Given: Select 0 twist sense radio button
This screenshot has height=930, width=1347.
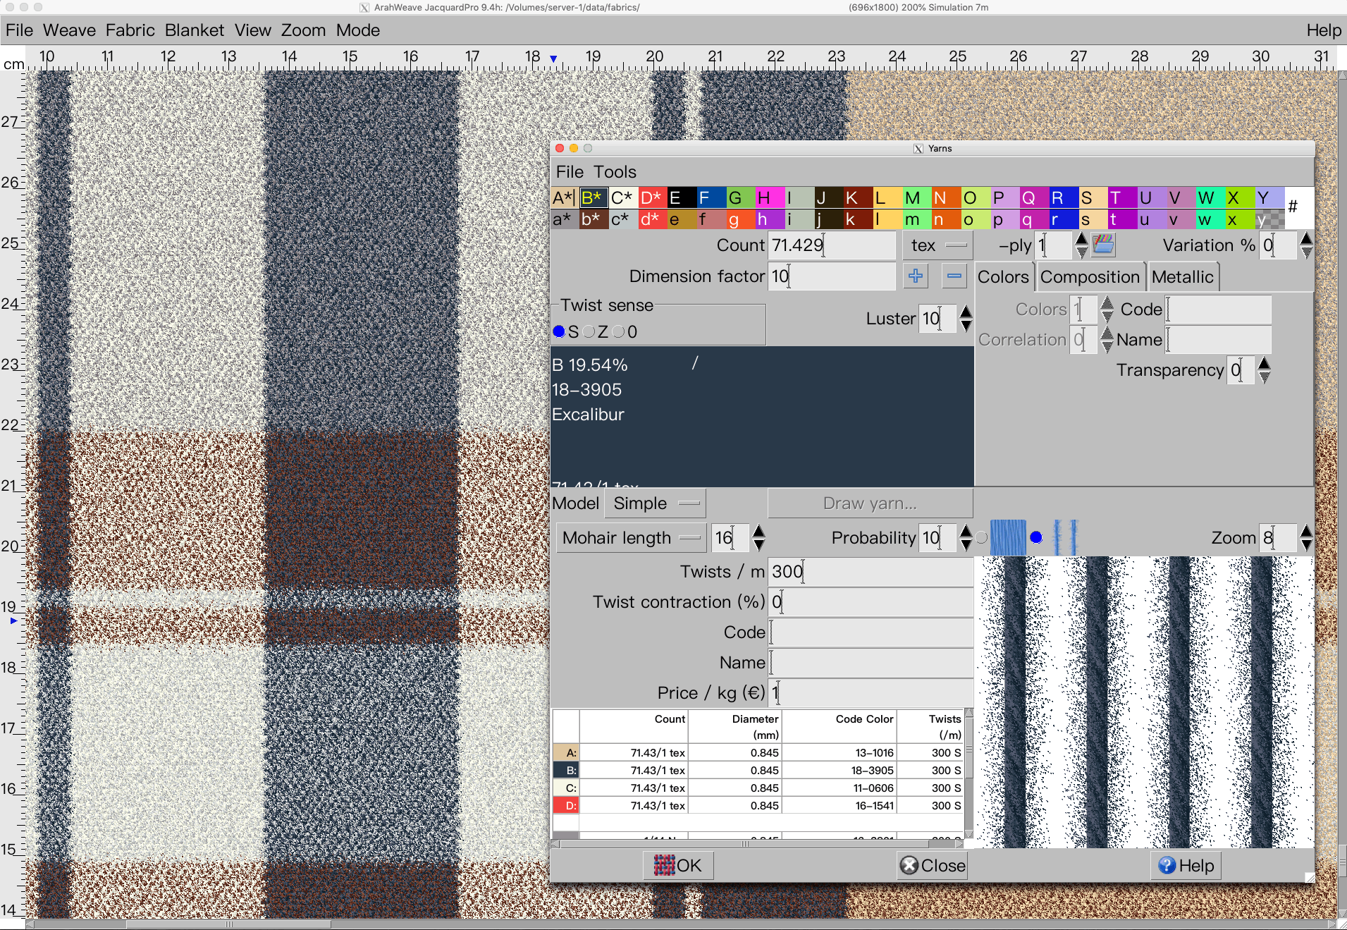Looking at the screenshot, I should [619, 331].
